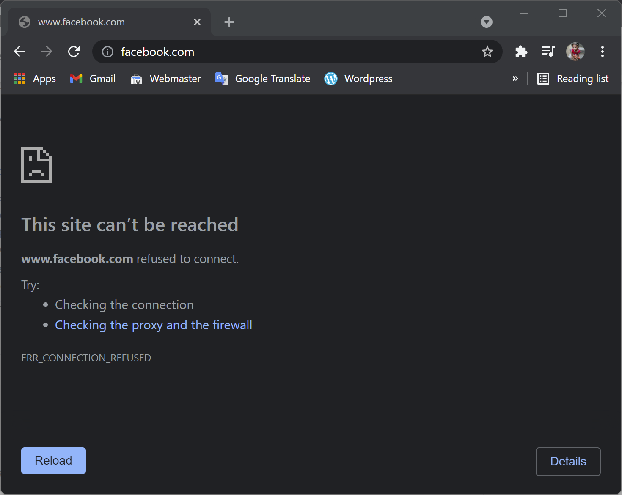
Task: Open Wordpress bookmark
Action: click(358, 79)
